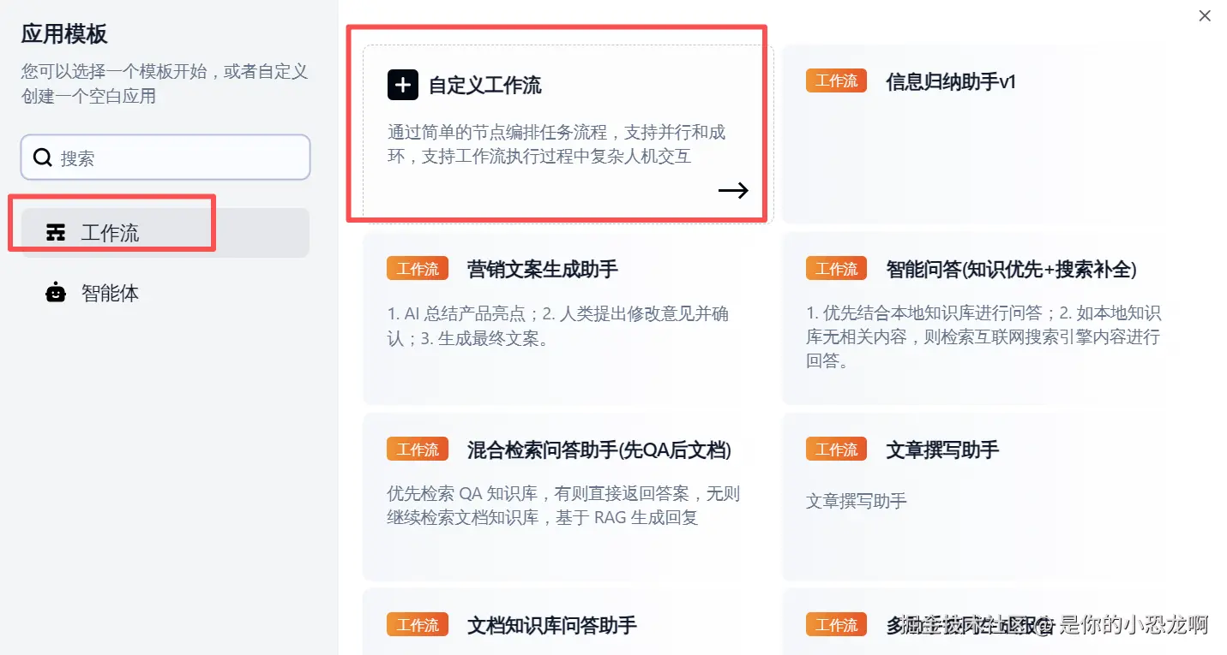Click the 工作流 badge on 信息归纳助手v1

(836, 81)
